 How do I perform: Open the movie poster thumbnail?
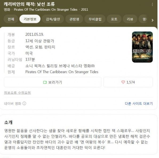[x=142, y=47]
